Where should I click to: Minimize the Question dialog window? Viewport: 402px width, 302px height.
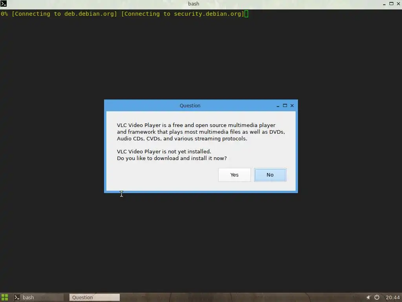pos(278,105)
